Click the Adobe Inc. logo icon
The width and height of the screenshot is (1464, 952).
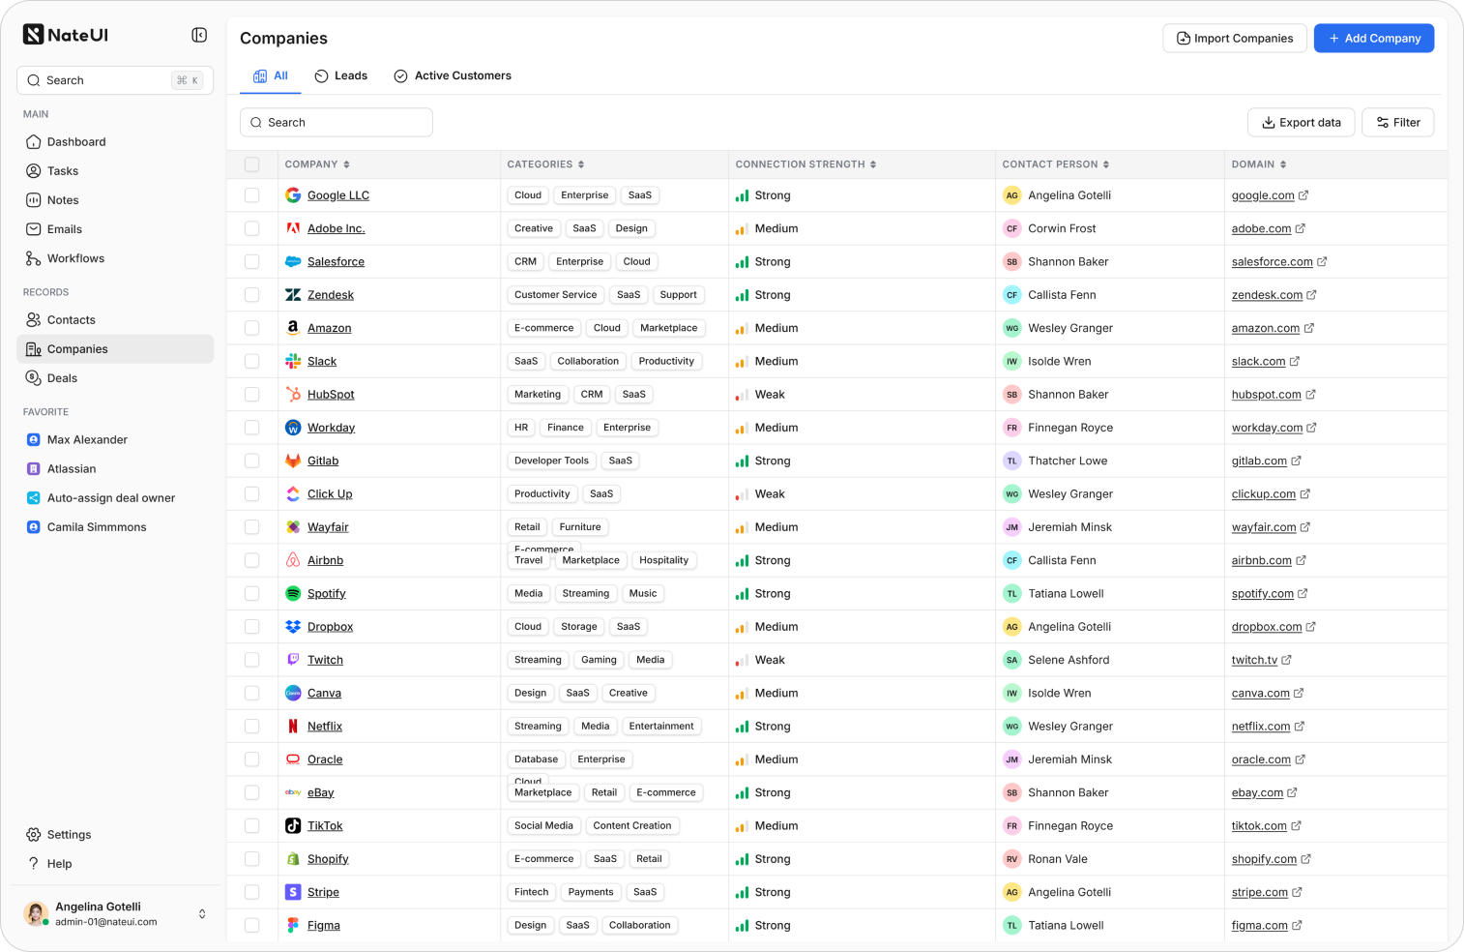point(293,228)
